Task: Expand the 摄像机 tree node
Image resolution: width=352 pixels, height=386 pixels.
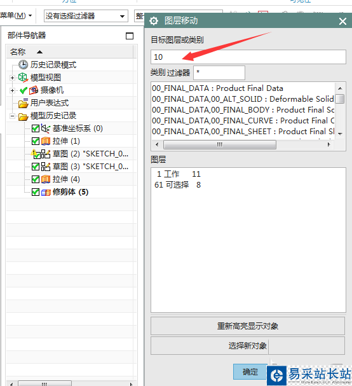Action: coord(12,90)
